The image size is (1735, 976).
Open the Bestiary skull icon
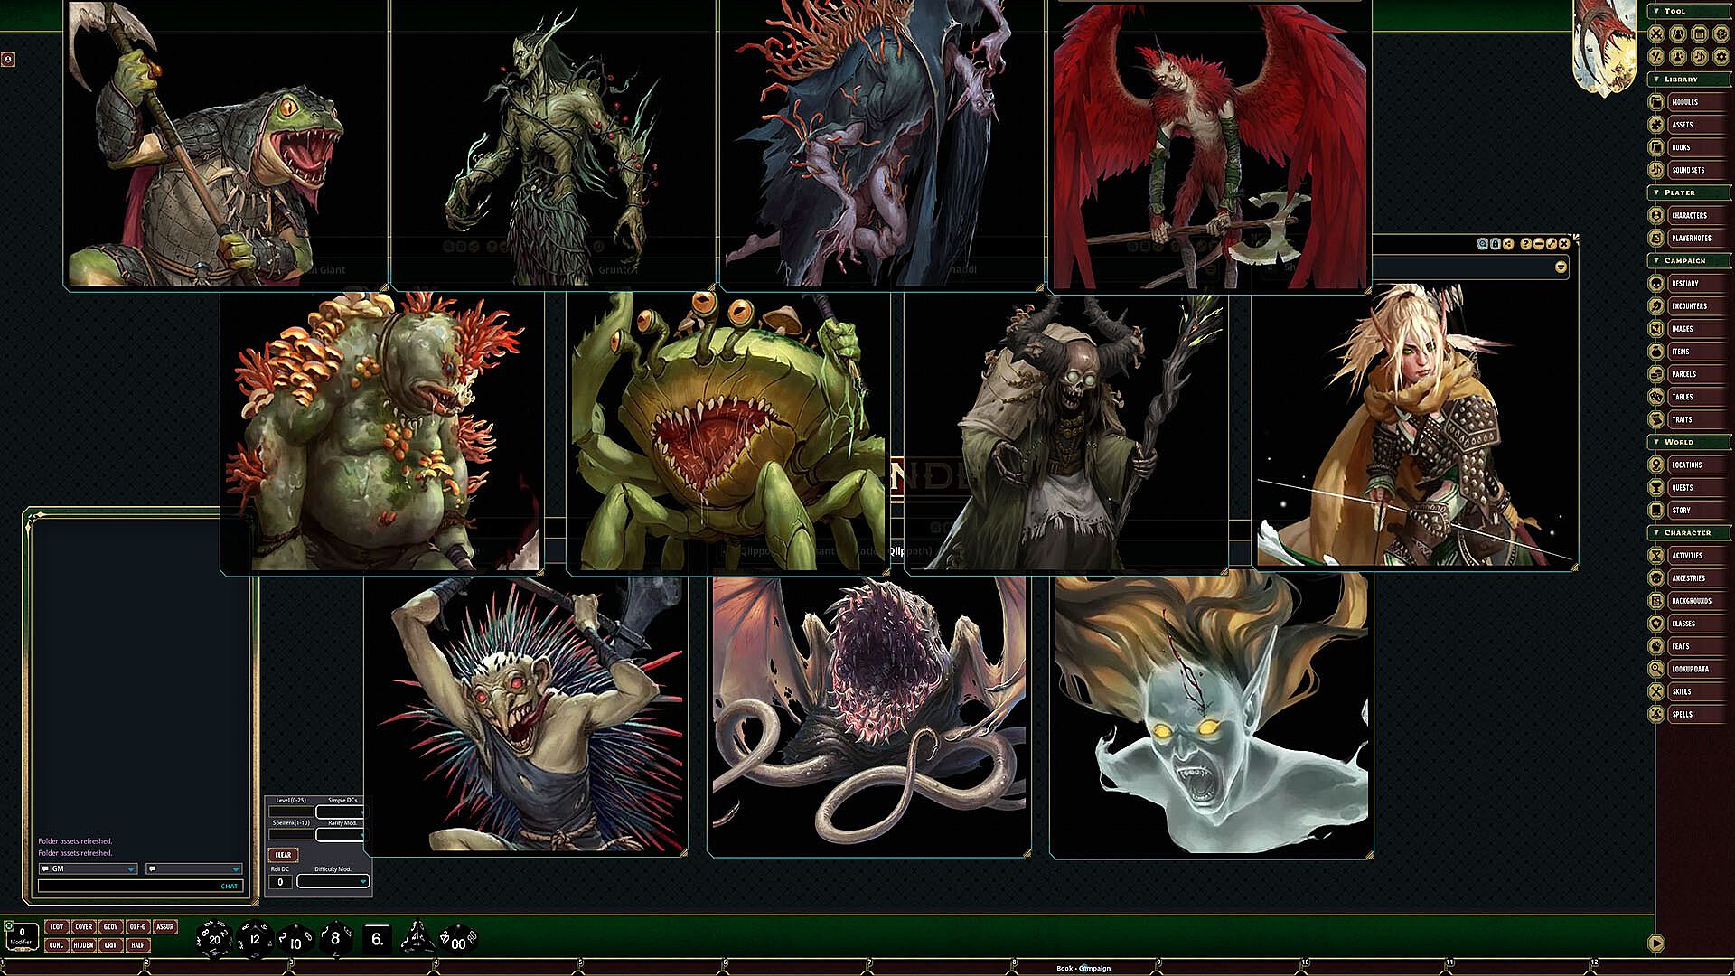pos(1656,284)
